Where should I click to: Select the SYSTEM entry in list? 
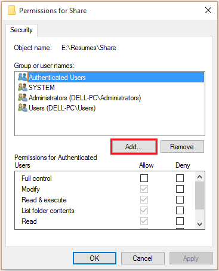pyautogui.click(x=42, y=88)
